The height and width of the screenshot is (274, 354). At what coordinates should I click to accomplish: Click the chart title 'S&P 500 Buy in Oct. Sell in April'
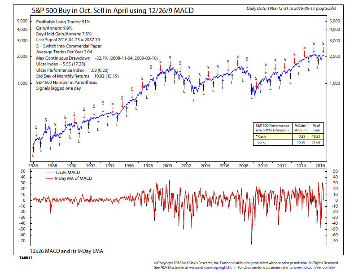pos(113,11)
